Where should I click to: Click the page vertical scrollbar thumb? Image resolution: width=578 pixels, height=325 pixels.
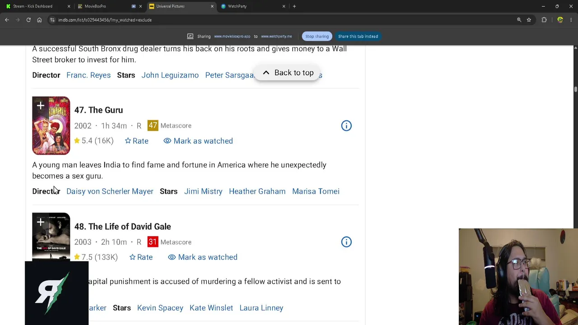coord(575,89)
